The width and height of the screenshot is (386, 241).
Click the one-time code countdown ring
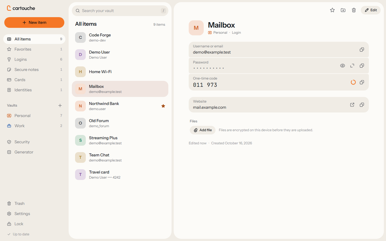pyautogui.click(x=353, y=82)
